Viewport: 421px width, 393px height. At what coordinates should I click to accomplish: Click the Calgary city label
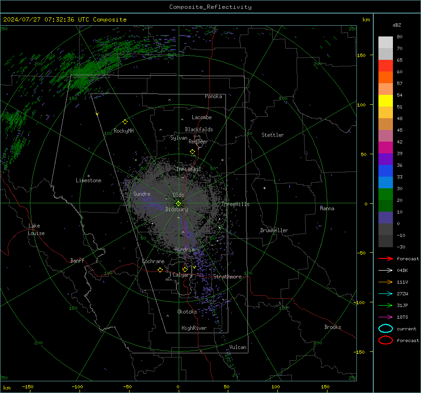182,275
